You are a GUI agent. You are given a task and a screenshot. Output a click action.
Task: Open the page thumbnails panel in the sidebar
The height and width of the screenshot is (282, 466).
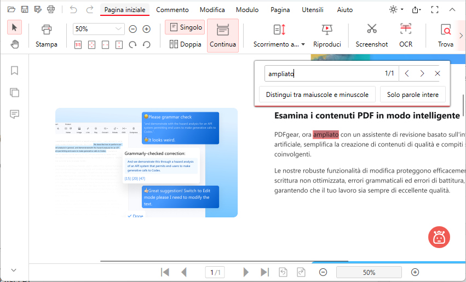coord(14,93)
